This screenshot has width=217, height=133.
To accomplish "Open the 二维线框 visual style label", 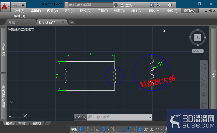I will (x=28, y=29).
